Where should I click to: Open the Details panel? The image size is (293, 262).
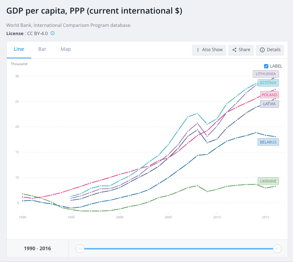coord(270,50)
